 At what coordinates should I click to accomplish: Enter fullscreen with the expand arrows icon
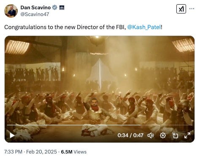187,135
